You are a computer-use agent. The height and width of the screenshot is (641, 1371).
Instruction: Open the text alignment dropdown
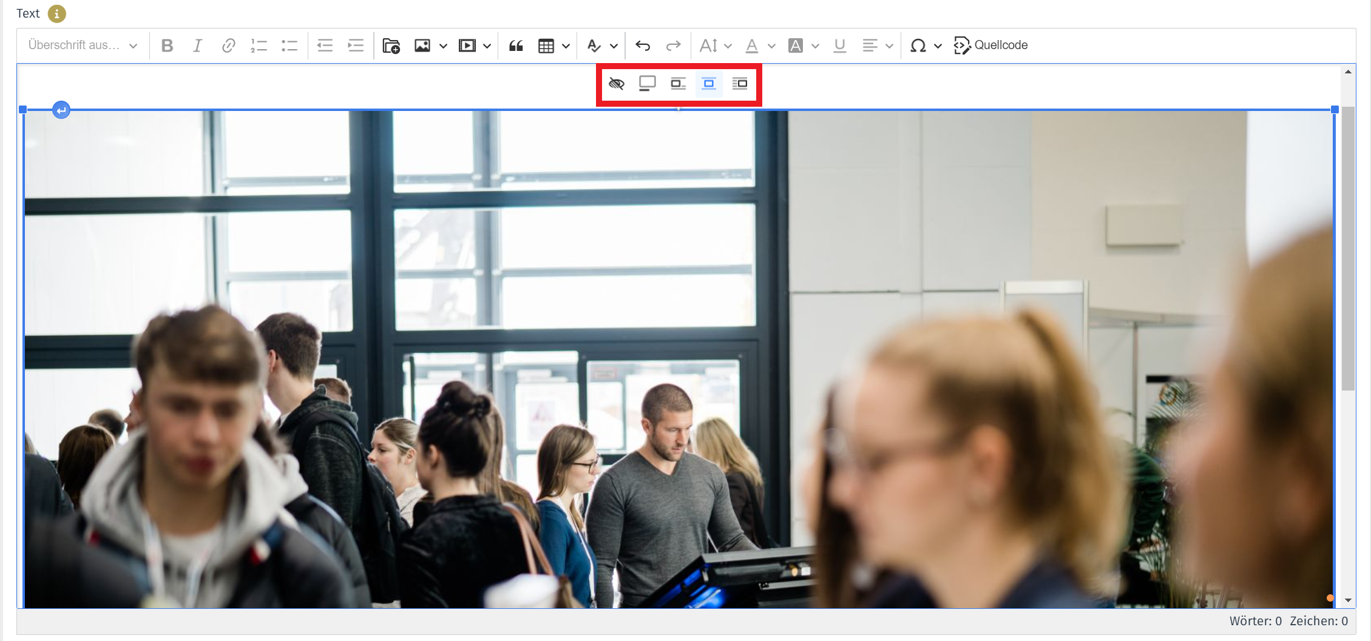click(x=878, y=45)
